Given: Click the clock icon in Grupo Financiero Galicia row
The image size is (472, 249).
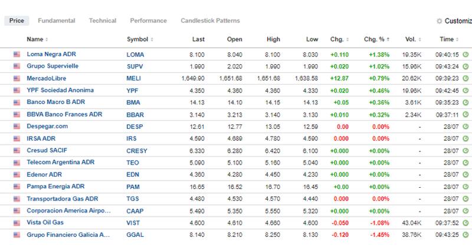Looking at the screenshot, I should coord(466,235).
